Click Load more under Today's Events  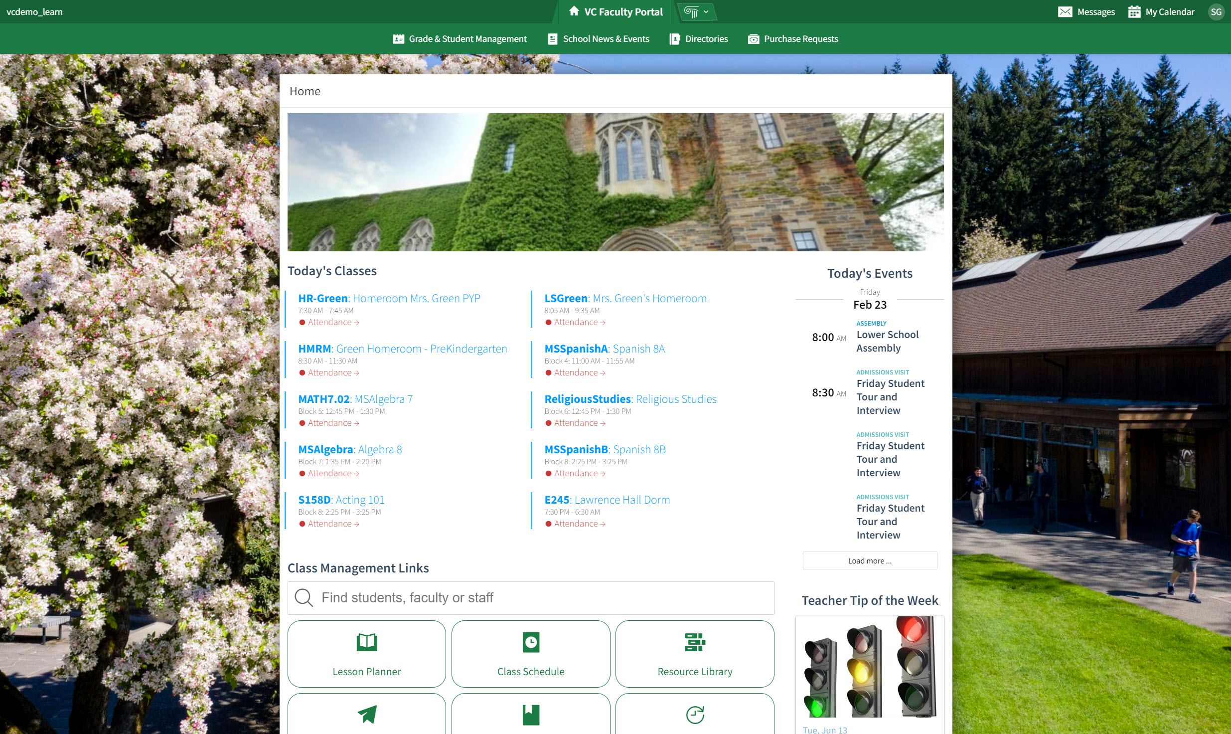coord(869,560)
